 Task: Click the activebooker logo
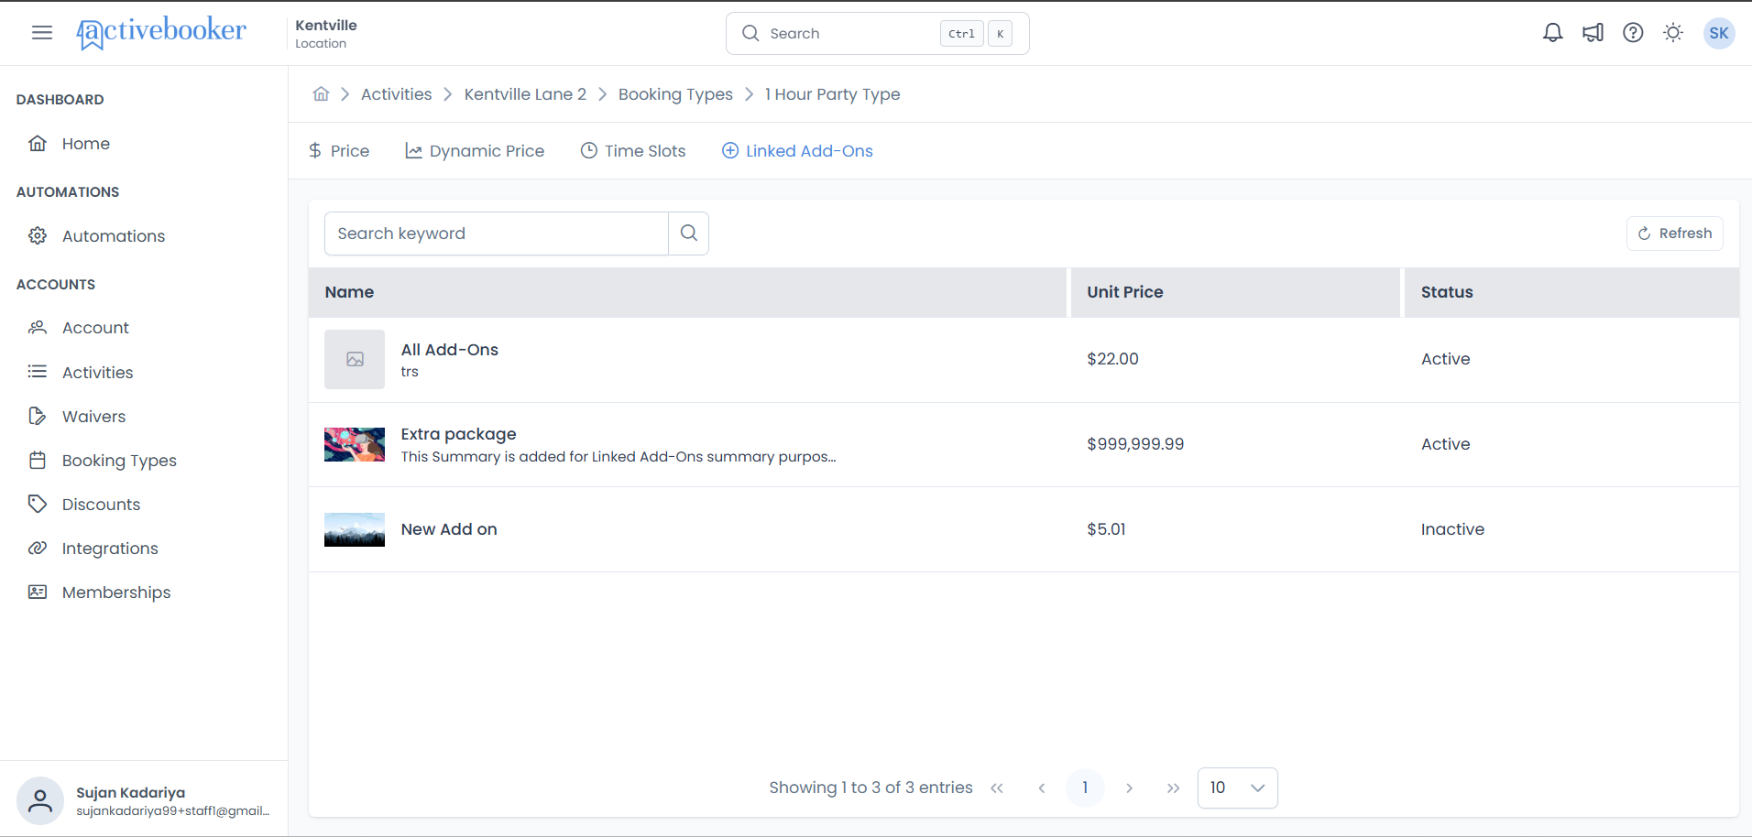[161, 32]
